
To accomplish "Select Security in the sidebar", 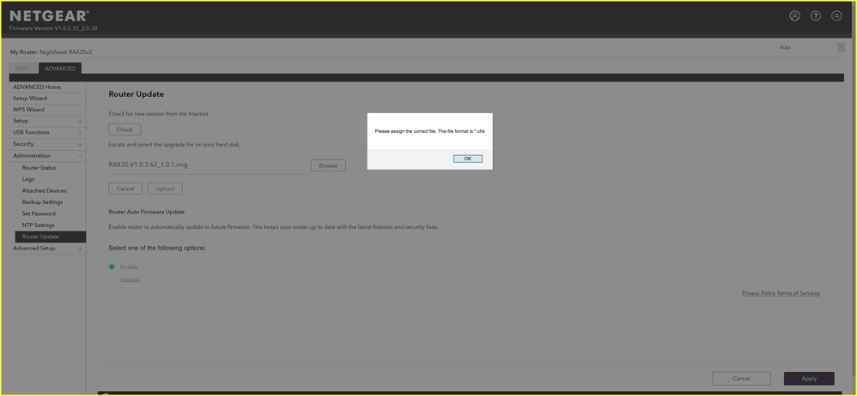I will click(x=23, y=144).
